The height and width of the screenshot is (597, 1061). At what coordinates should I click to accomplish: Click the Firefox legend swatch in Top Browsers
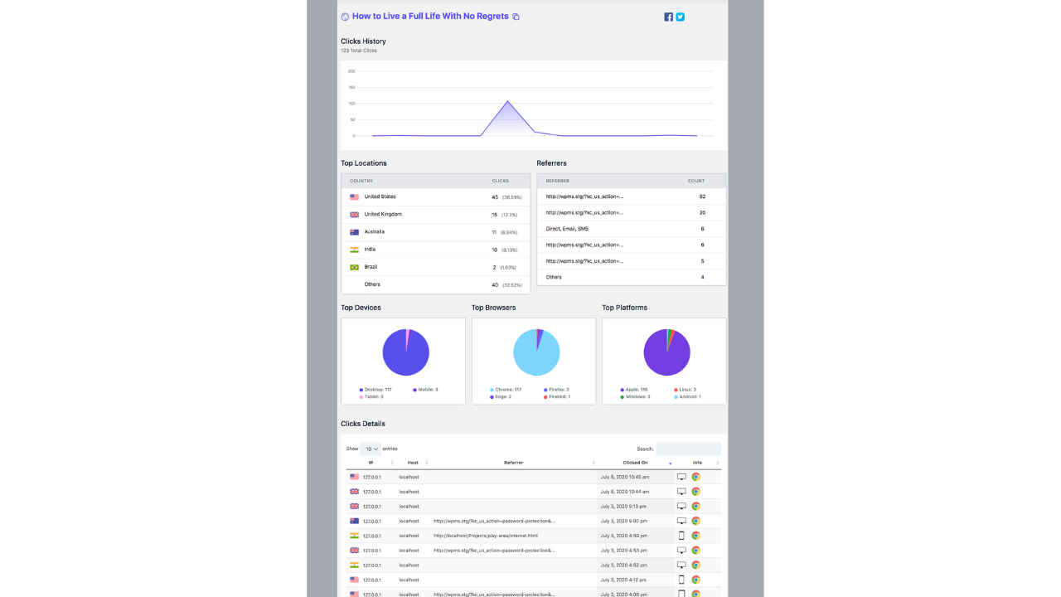coord(545,390)
